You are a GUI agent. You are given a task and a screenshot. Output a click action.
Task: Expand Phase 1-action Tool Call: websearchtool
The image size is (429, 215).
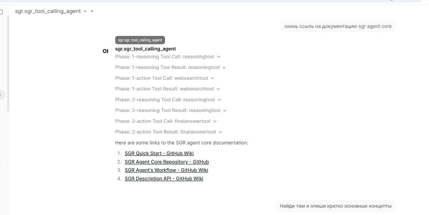click(165, 78)
